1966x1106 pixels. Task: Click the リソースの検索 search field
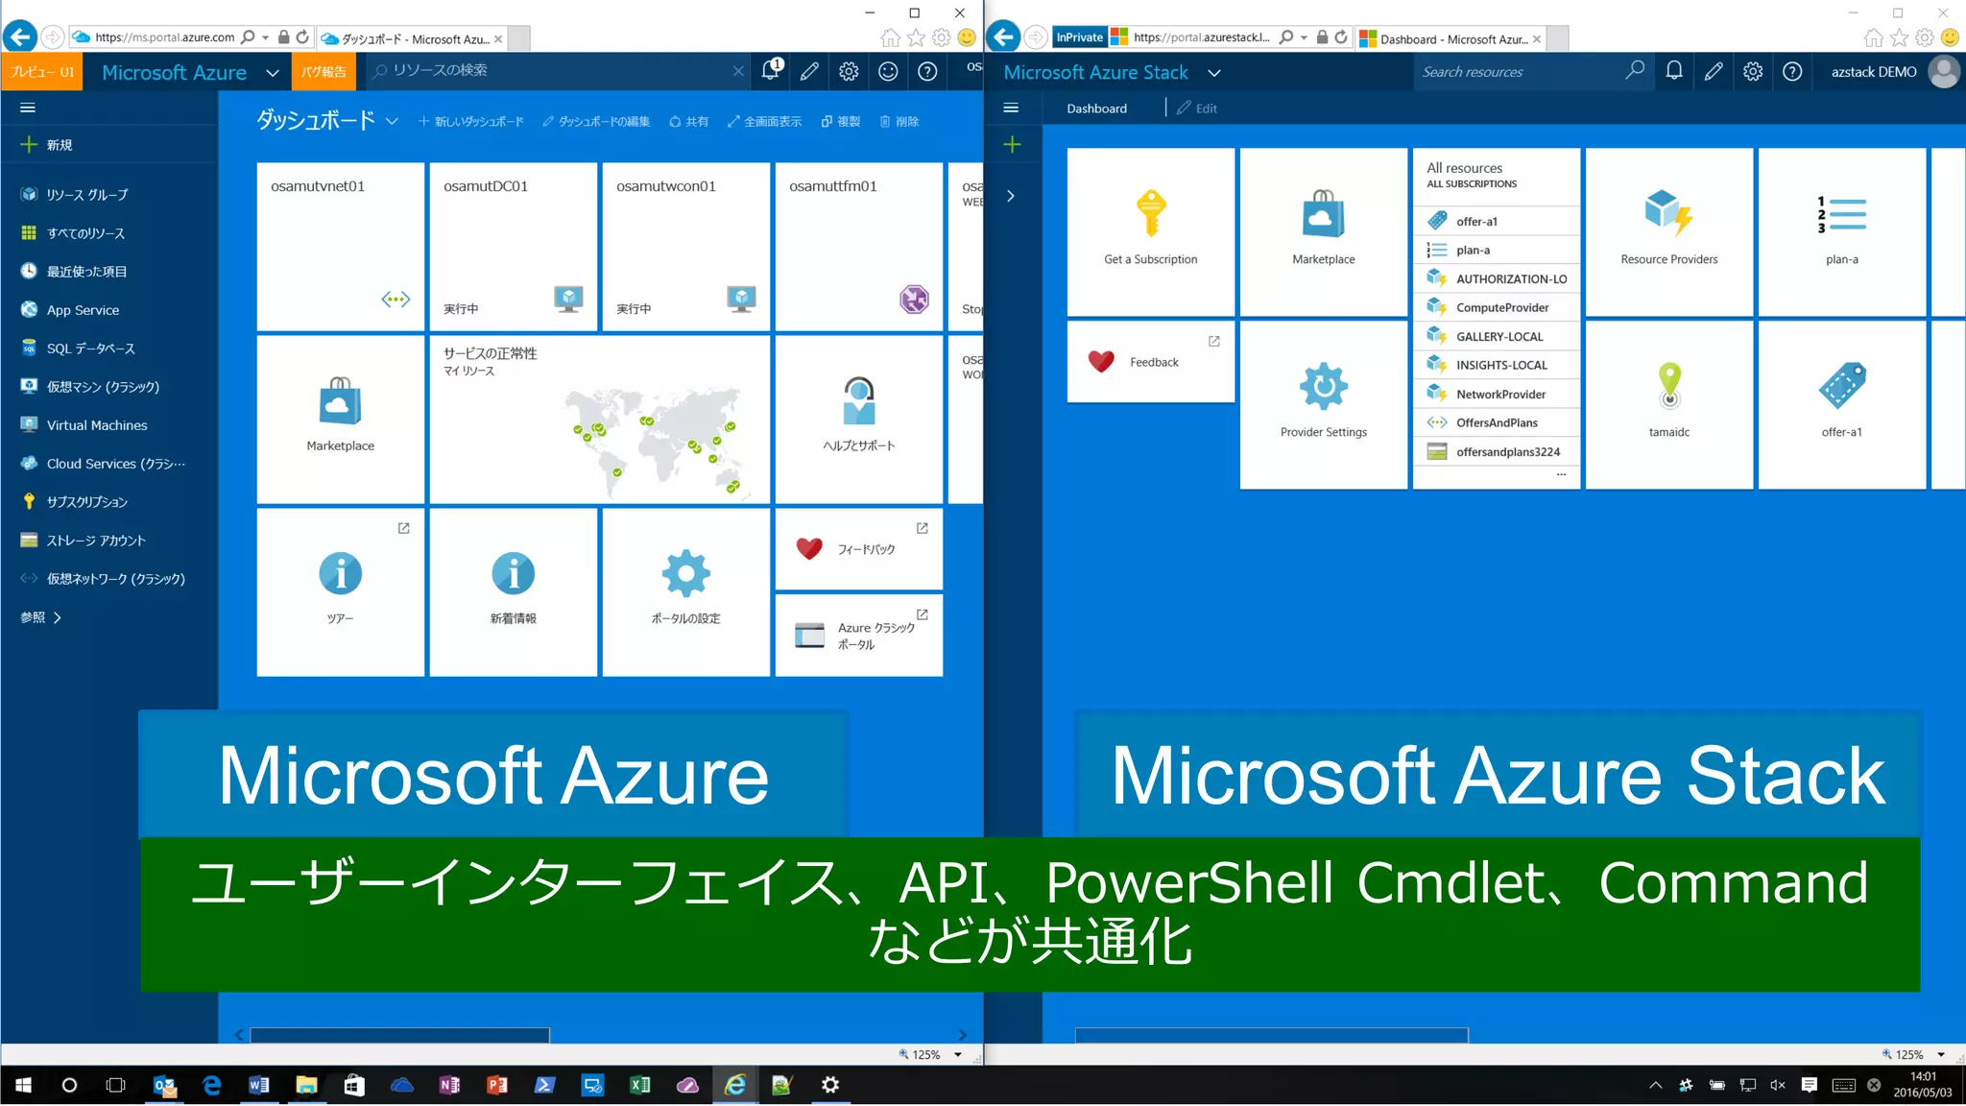(x=559, y=70)
